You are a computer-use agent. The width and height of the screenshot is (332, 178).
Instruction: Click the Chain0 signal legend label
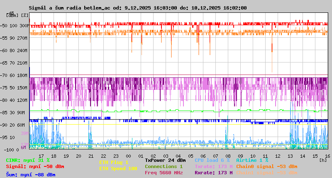coord(266,166)
